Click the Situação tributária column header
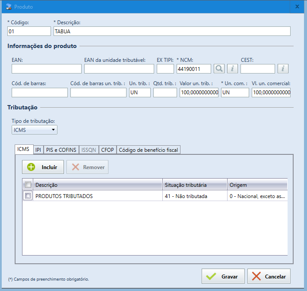Screen dimensions: 307x291 pyautogui.click(x=195, y=185)
